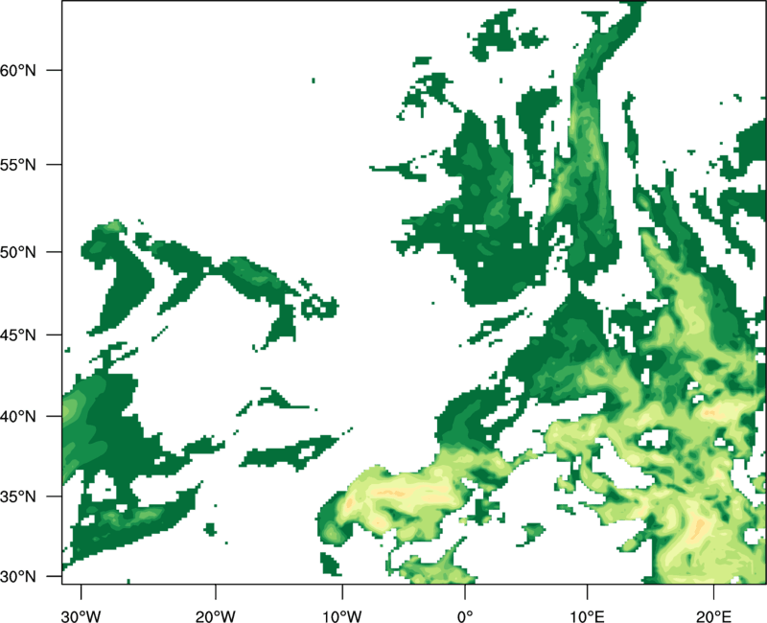Click the 45°N latitude label
This screenshot has height=623, width=767.
18,335
